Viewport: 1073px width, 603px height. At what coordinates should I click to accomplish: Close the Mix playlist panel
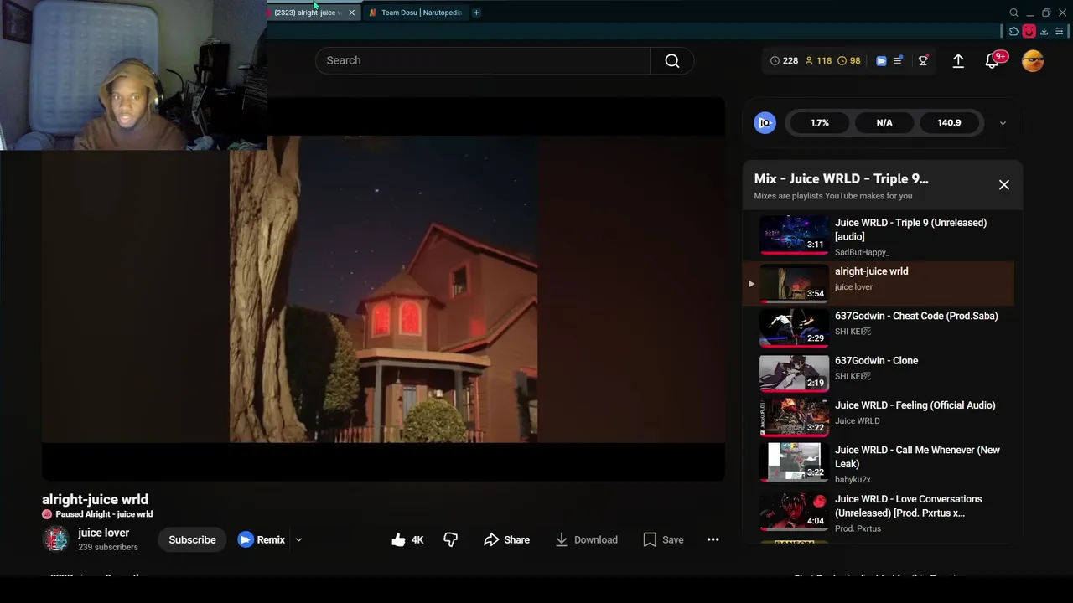click(x=1003, y=184)
